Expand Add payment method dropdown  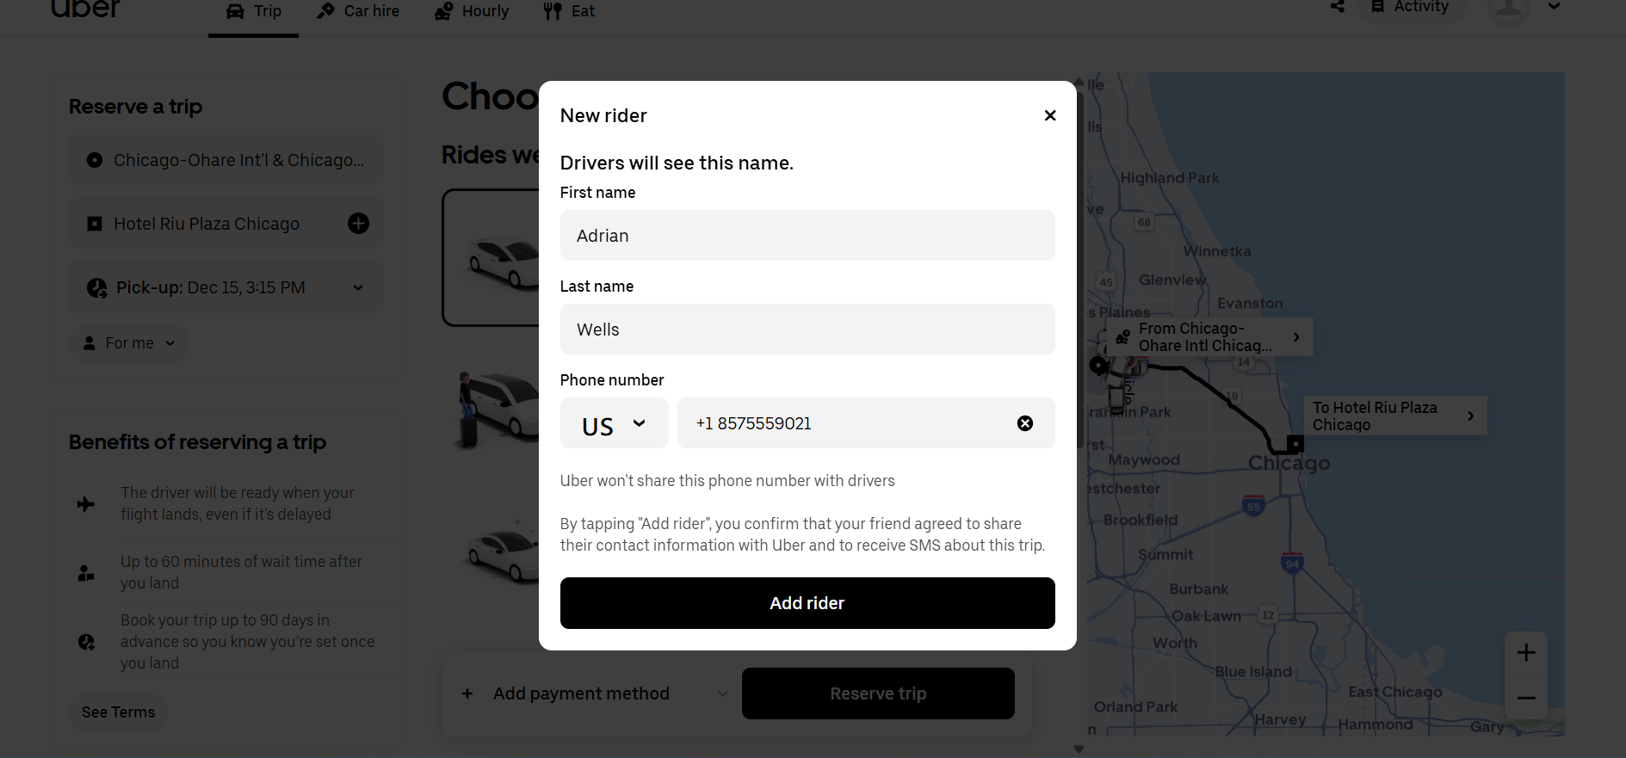pyautogui.click(x=723, y=693)
